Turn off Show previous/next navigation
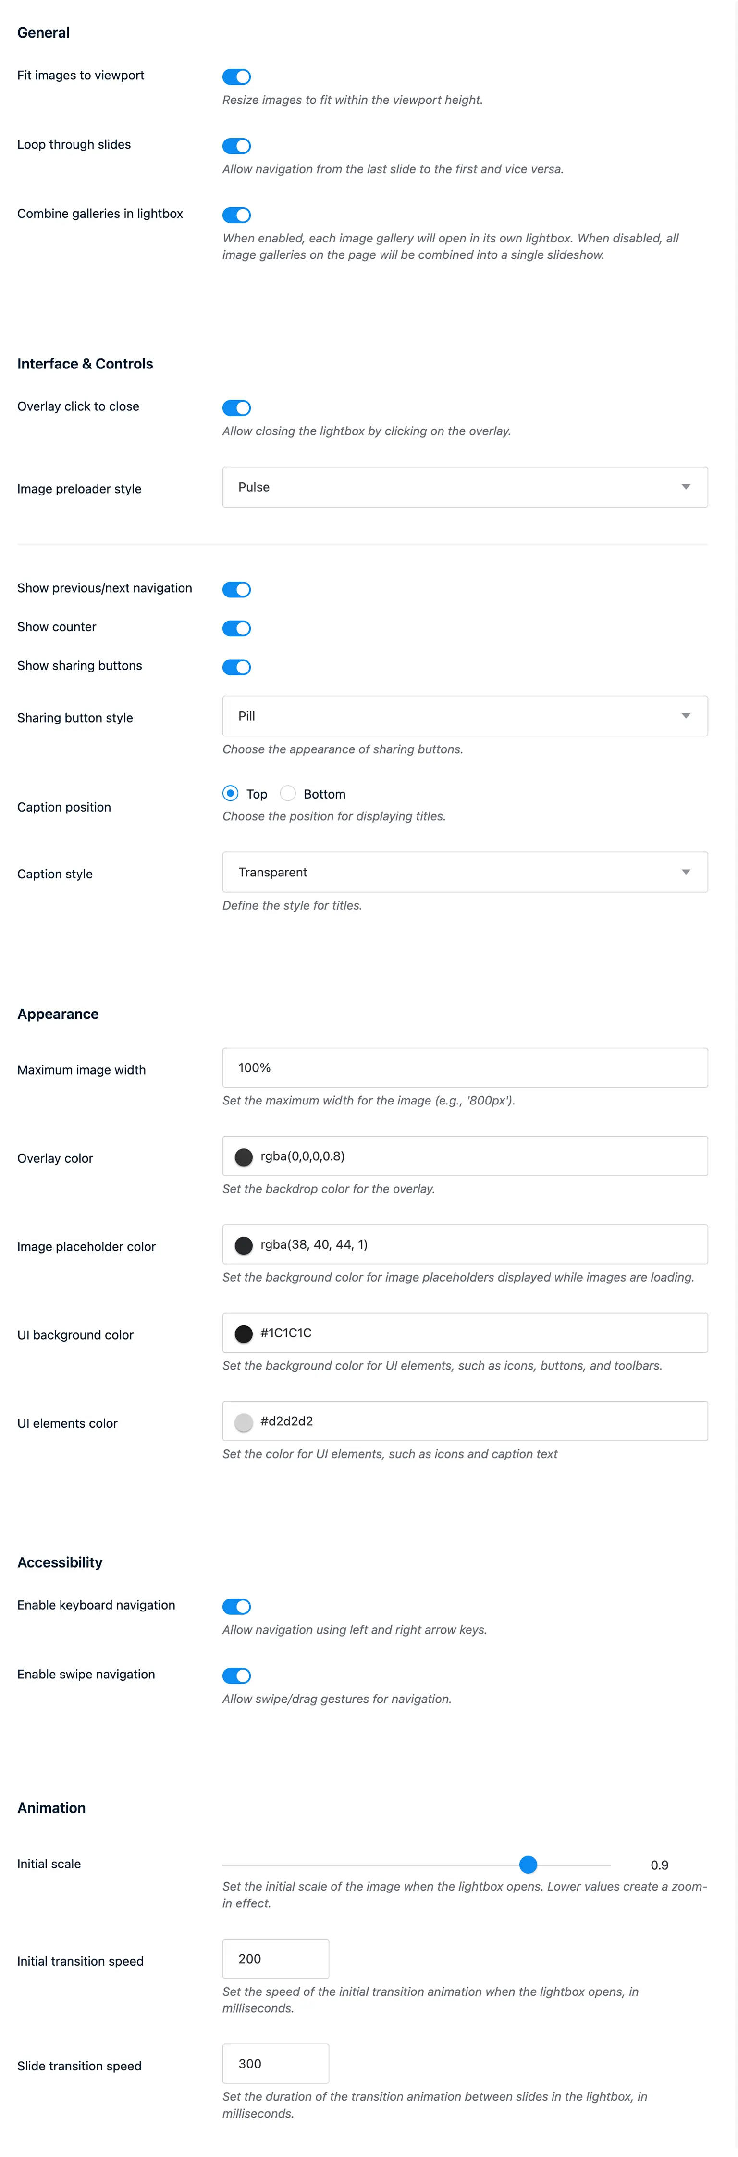Viewport: 738px width, 2157px height. (237, 589)
